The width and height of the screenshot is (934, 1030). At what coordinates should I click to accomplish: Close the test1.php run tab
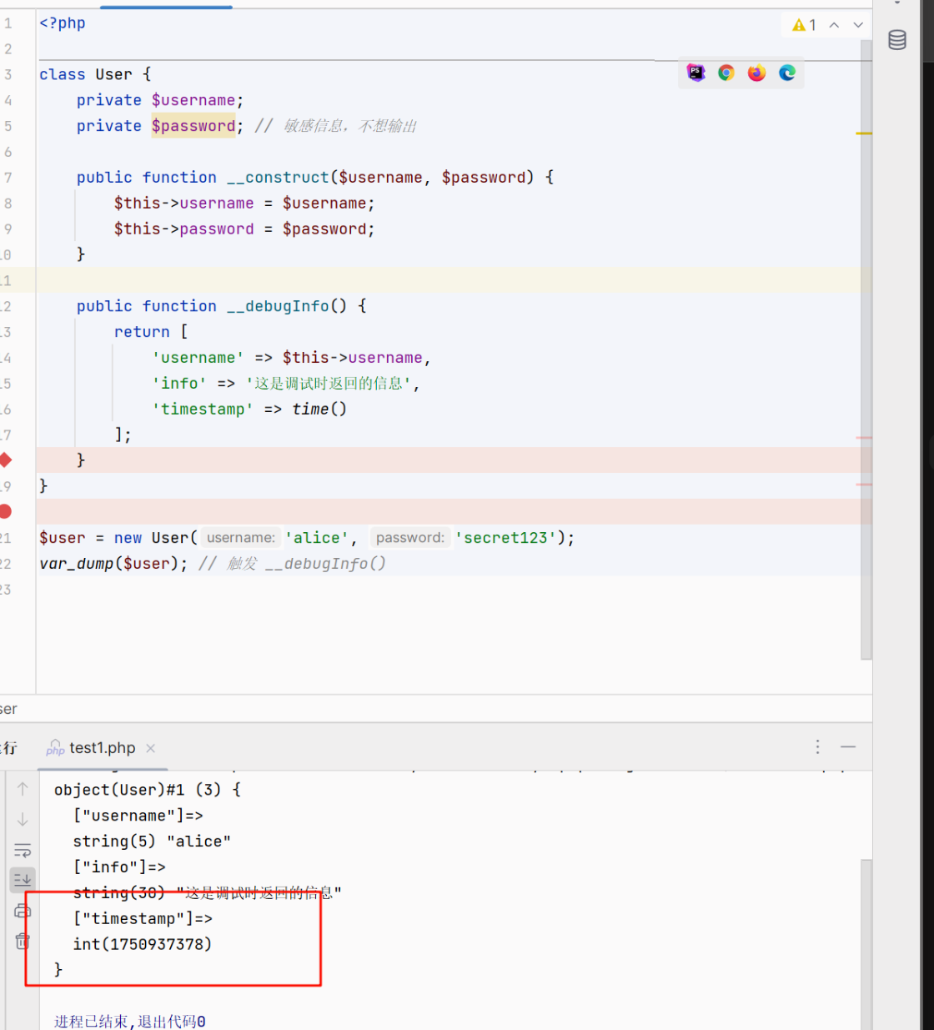pos(151,748)
